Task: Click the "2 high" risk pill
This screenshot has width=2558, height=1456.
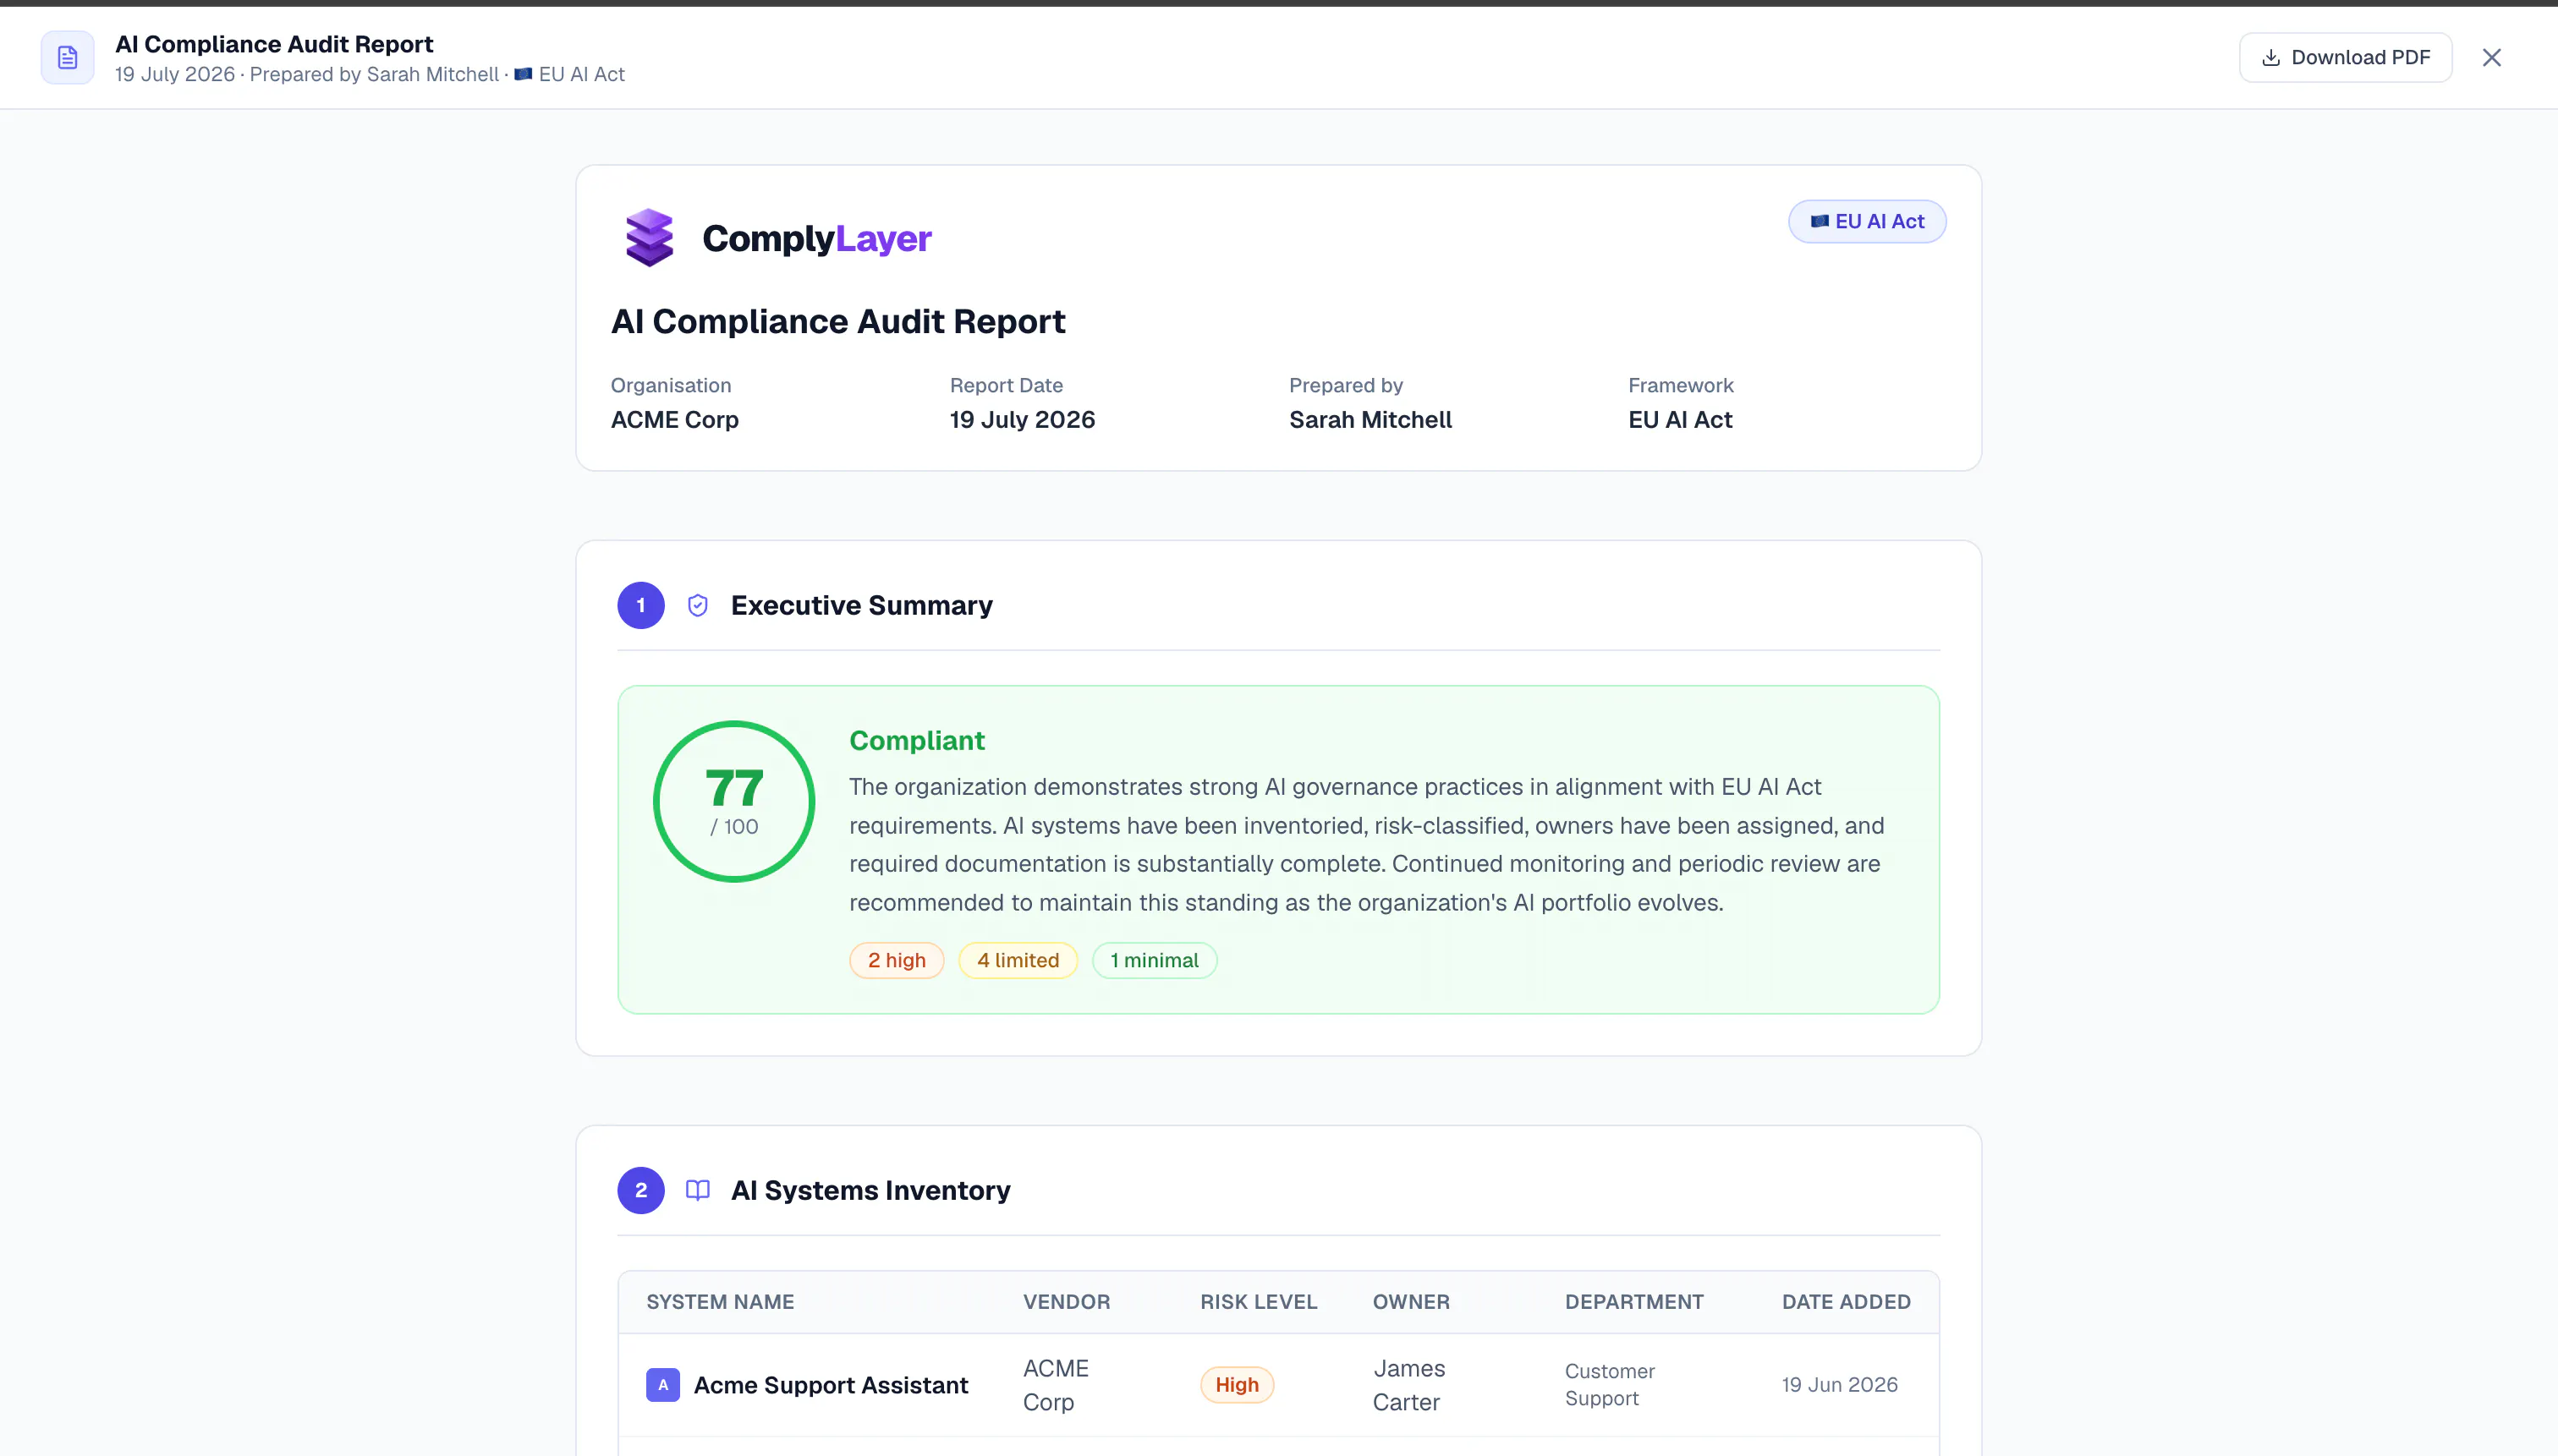Action: pyautogui.click(x=897, y=960)
